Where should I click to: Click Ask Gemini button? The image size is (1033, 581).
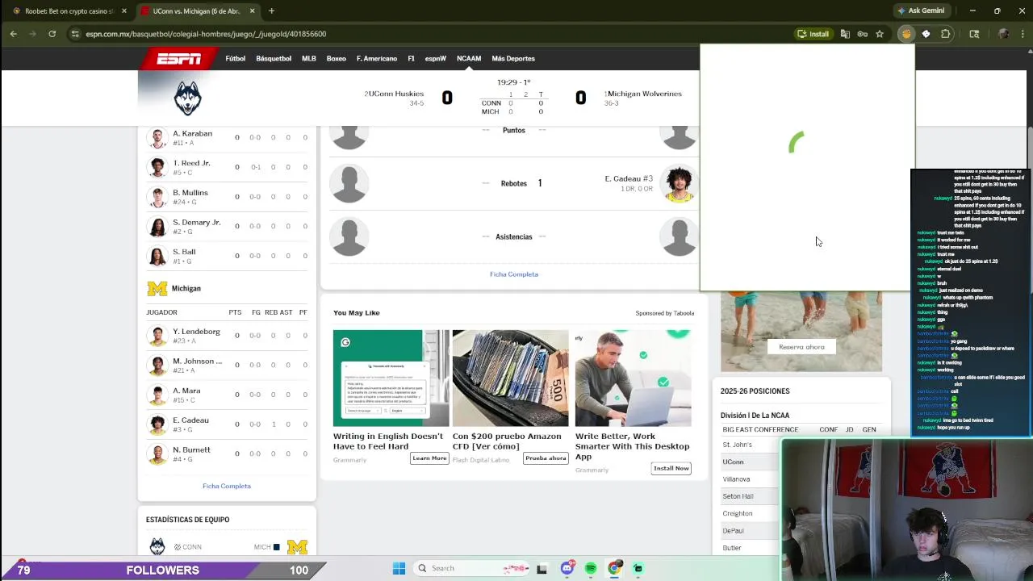(921, 10)
